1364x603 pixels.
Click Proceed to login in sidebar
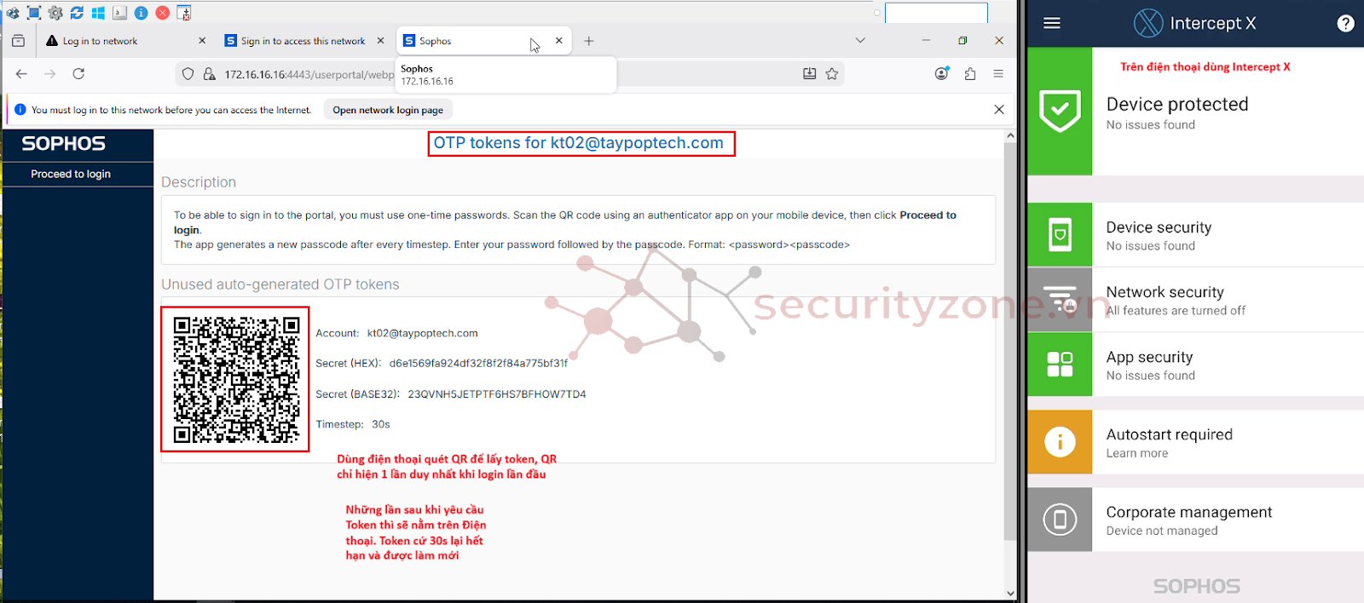[x=71, y=174]
